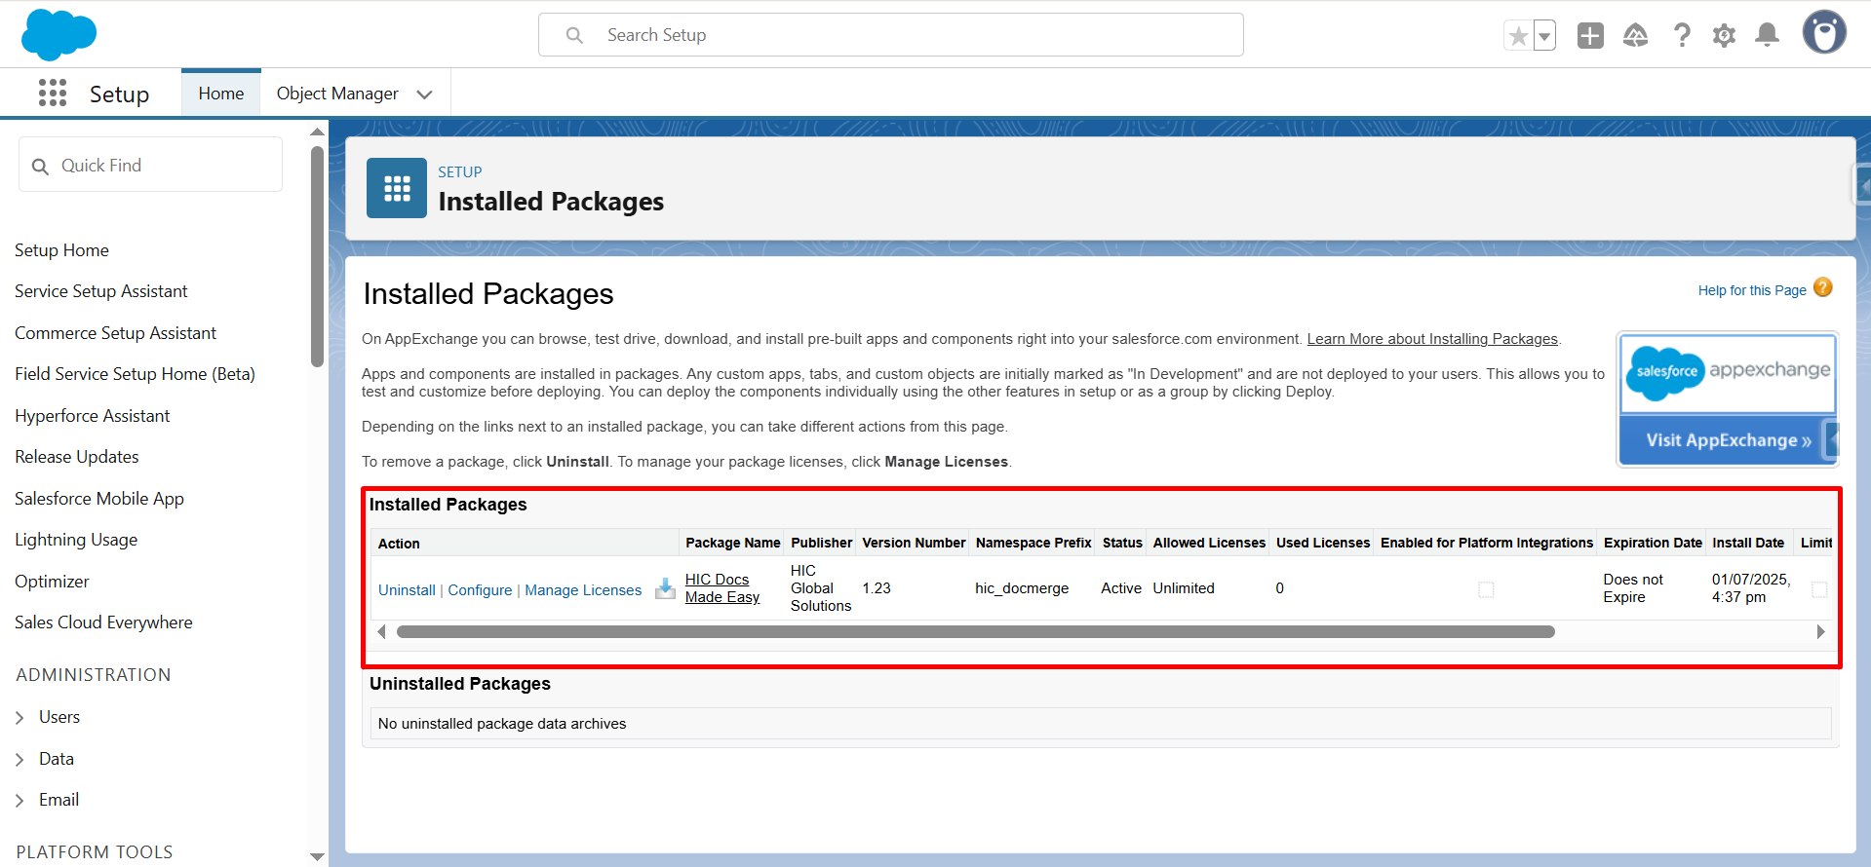Open the user profile avatar

point(1824,32)
